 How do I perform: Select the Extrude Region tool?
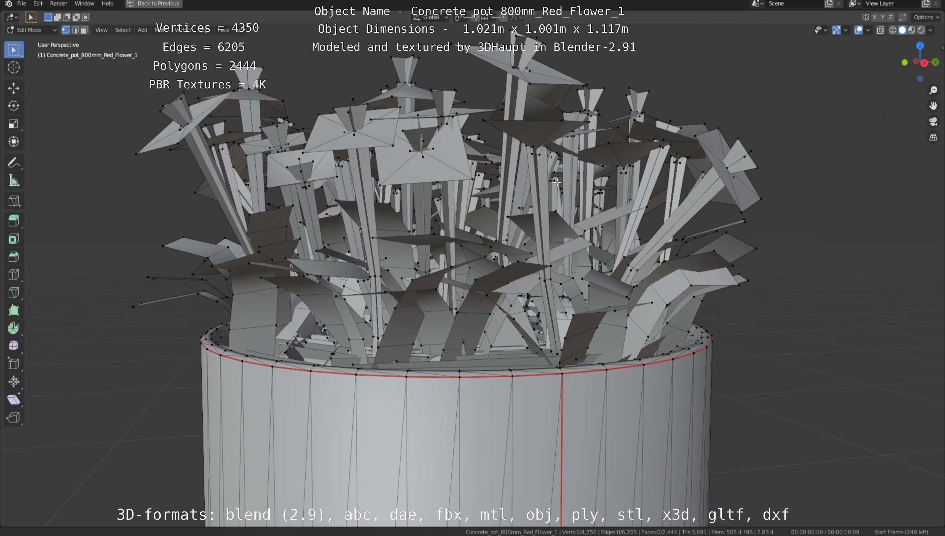14,221
